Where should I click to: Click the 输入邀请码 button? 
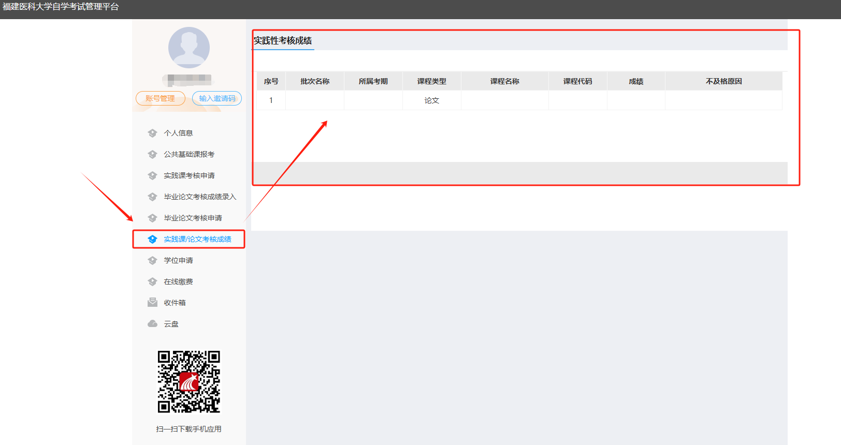pyautogui.click(x=217, y=98)
